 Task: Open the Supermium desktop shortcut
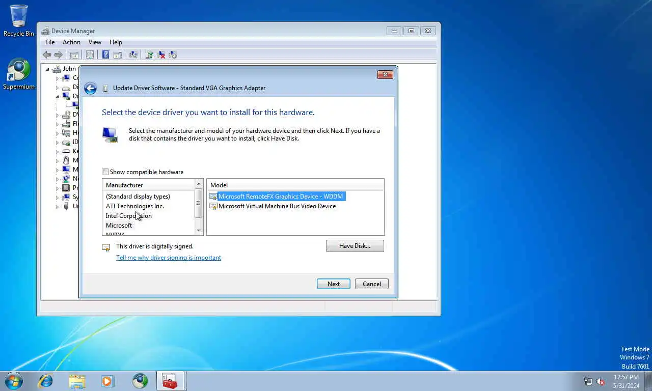coord(19,74)
